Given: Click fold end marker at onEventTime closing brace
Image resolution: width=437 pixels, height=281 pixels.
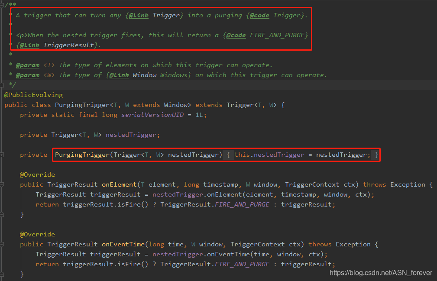Looking at the screenshot, I should pos(2,275).
